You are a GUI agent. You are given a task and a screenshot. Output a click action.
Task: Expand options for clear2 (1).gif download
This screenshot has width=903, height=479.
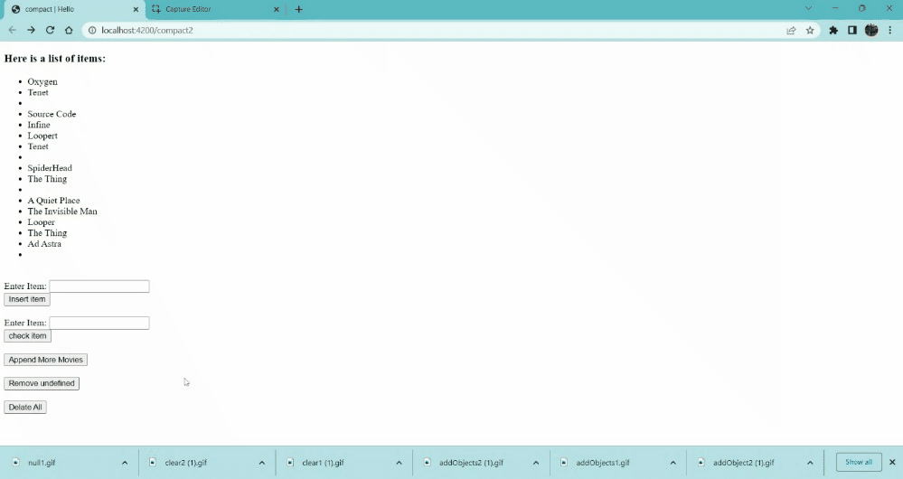tap(262, 463)
